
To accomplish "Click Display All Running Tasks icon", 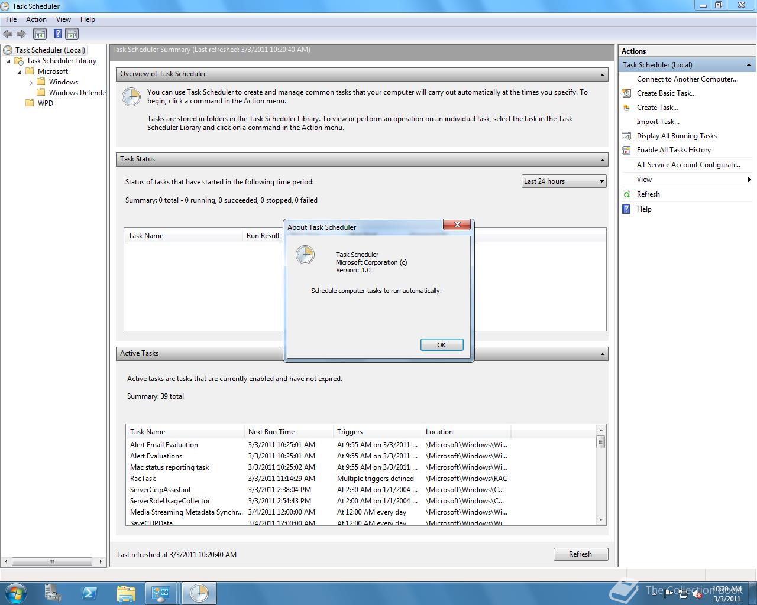I will (627, 136).
